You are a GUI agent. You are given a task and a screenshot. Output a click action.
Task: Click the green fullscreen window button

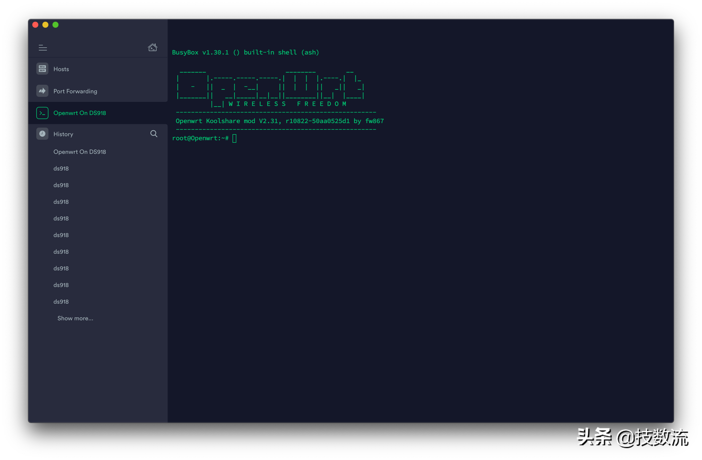55,25
